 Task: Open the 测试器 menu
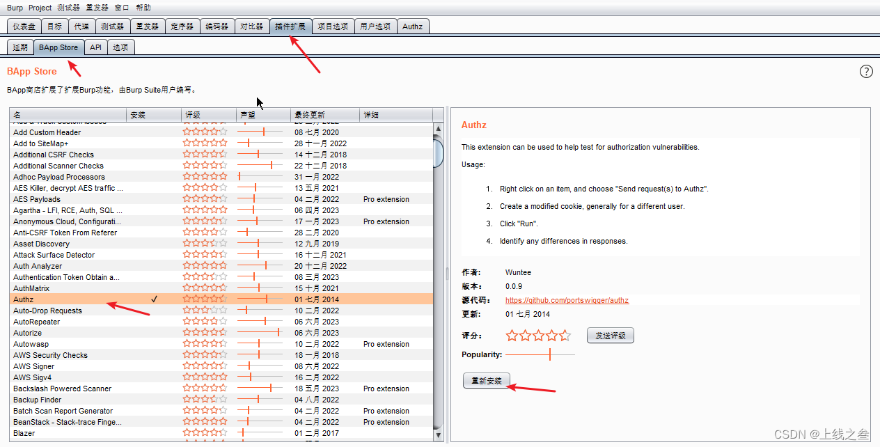68,8
